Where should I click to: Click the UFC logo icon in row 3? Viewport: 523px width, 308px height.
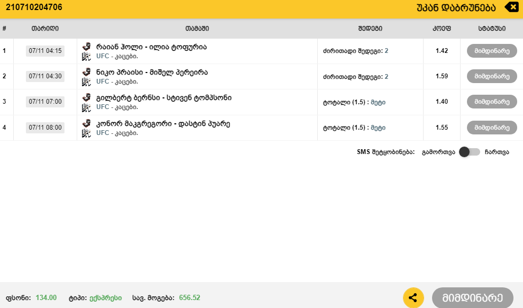coord(86,107)
